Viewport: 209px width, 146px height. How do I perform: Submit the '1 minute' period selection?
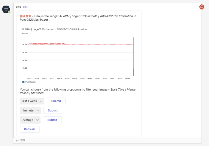53,111
